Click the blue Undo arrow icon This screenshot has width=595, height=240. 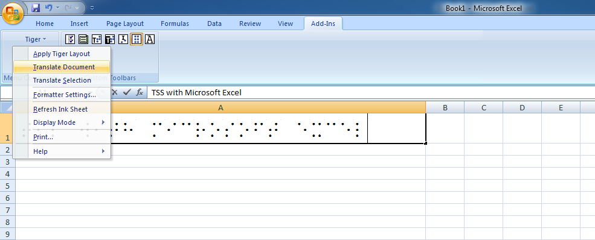48,7
